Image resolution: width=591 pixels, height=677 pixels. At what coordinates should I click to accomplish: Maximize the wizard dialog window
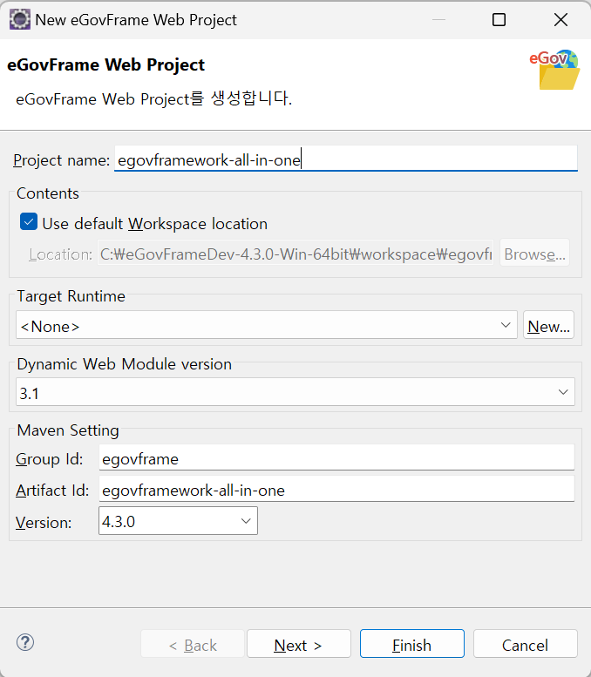[499, 19]
